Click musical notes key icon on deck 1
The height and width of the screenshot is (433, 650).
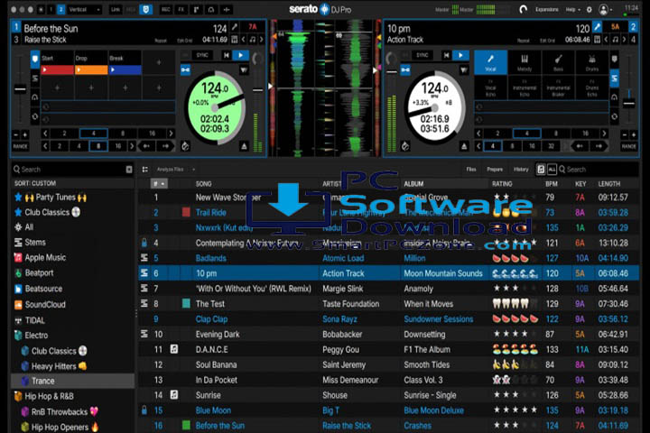coord(253,40)
